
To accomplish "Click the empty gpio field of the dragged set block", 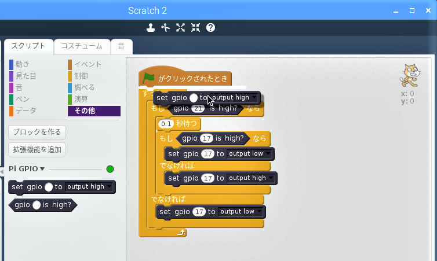I will [194, 98].
